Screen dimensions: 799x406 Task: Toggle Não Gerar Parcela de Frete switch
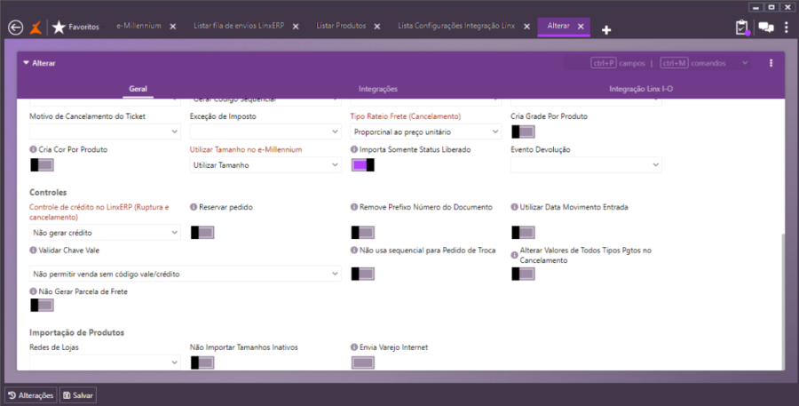point(42,305)
